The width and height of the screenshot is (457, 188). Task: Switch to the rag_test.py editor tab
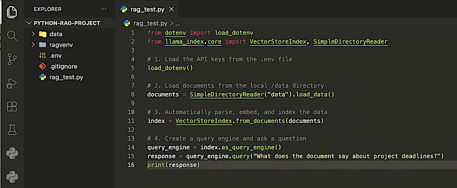(x=147, y=9)
